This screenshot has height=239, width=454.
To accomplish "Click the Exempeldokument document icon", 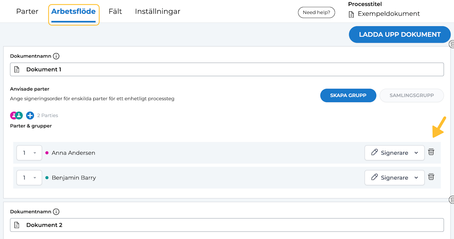I will [x=351, y=14].
